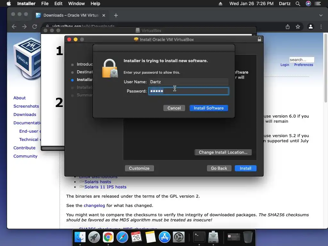Open the Chrome profile icon
The height and width of the screenshot is (246, 328).
pos(311,27)
